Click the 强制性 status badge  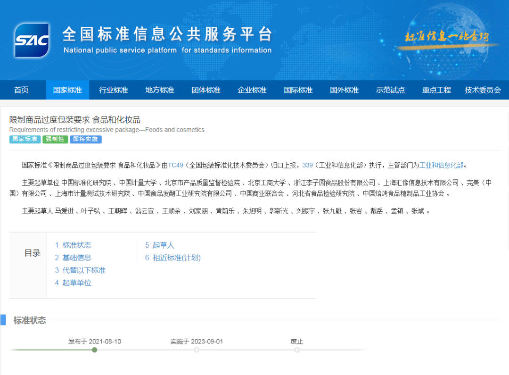[55, 139]
